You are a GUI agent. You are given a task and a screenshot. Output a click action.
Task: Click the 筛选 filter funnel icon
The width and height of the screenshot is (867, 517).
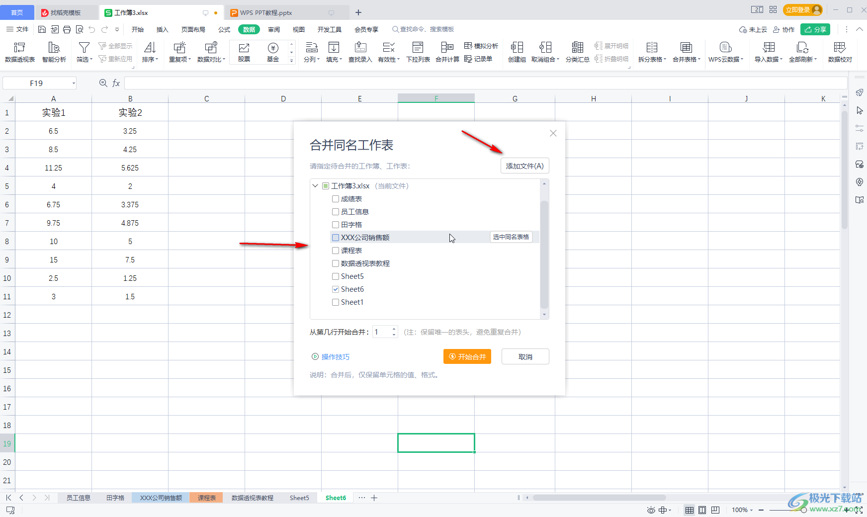tap(84, 48)
